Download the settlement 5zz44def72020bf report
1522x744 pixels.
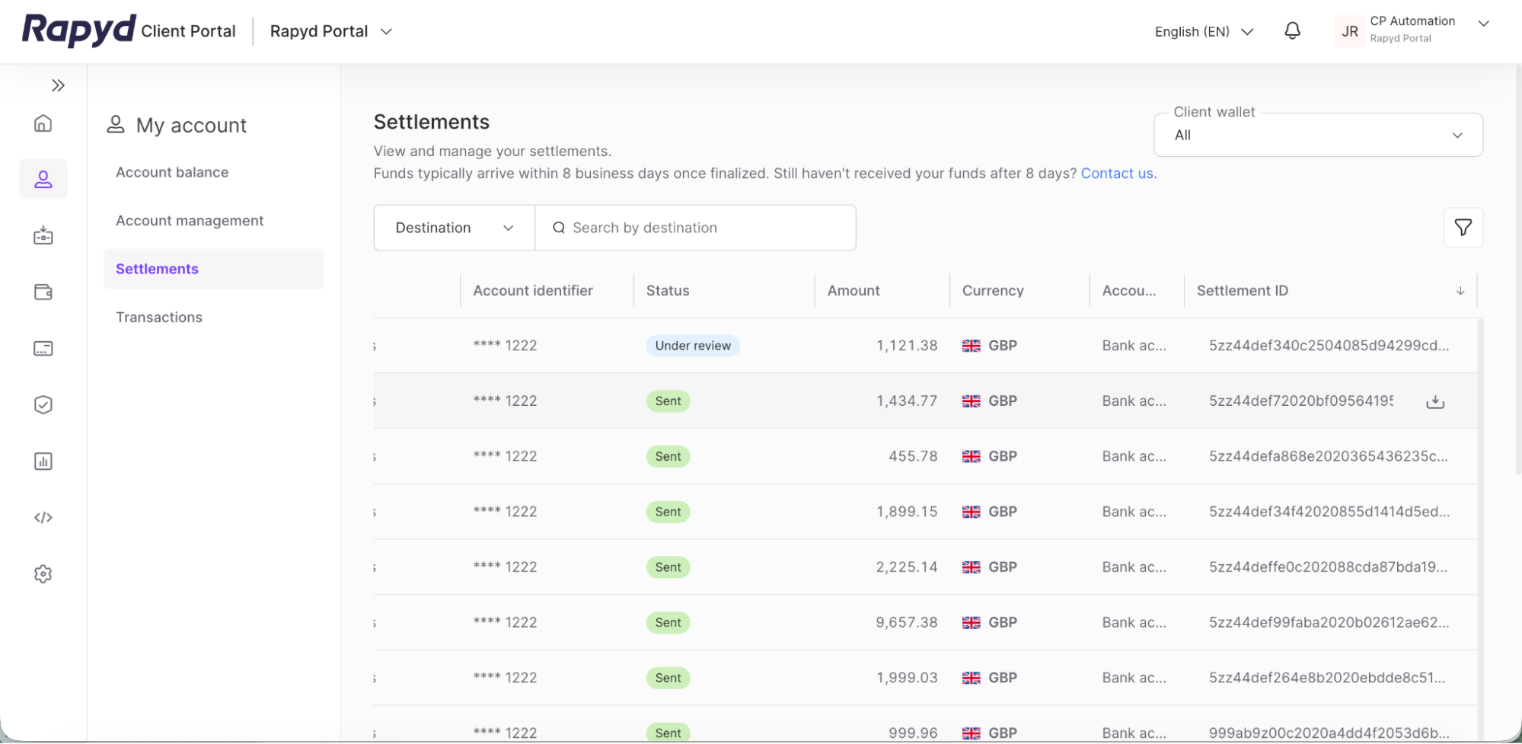coord(1435,401)
